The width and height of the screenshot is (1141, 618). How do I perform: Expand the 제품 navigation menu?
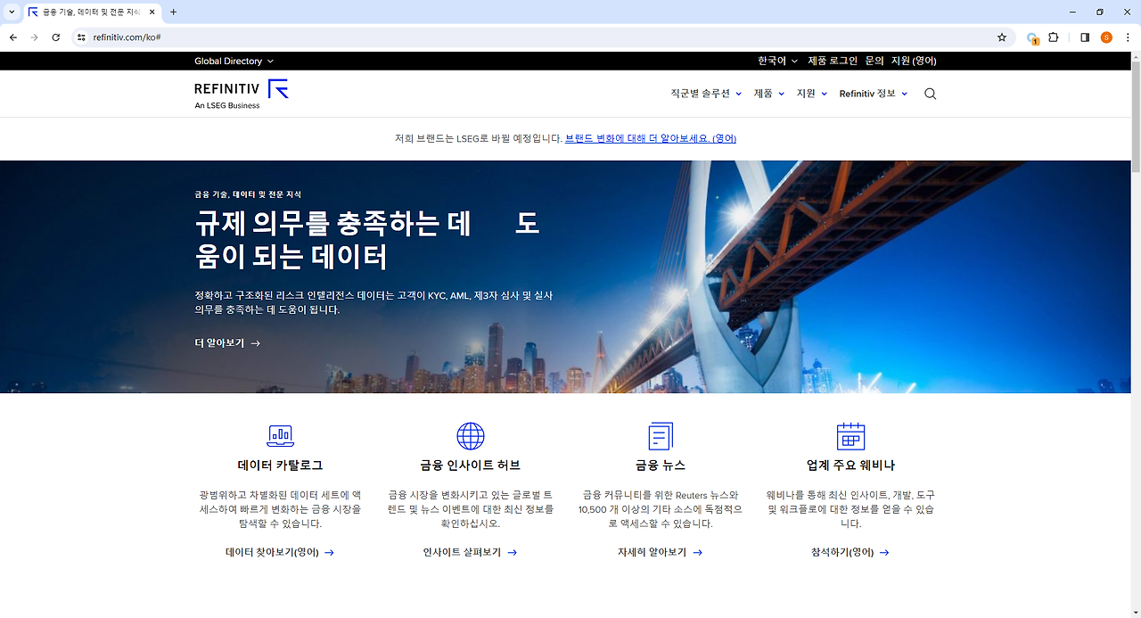coord(769,94)
